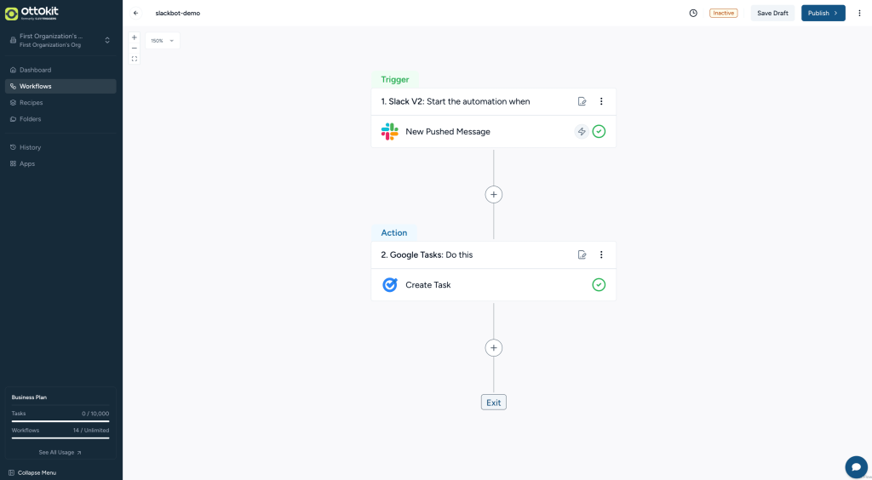Open workflow history clock icon
872x480 pixels.
click(x=693, y=14)
